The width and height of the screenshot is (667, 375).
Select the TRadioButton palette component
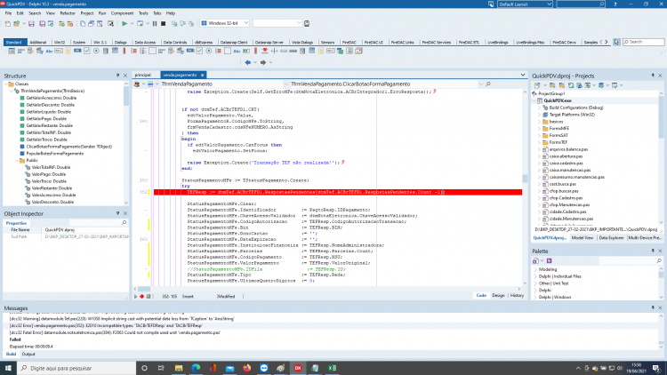96,51
